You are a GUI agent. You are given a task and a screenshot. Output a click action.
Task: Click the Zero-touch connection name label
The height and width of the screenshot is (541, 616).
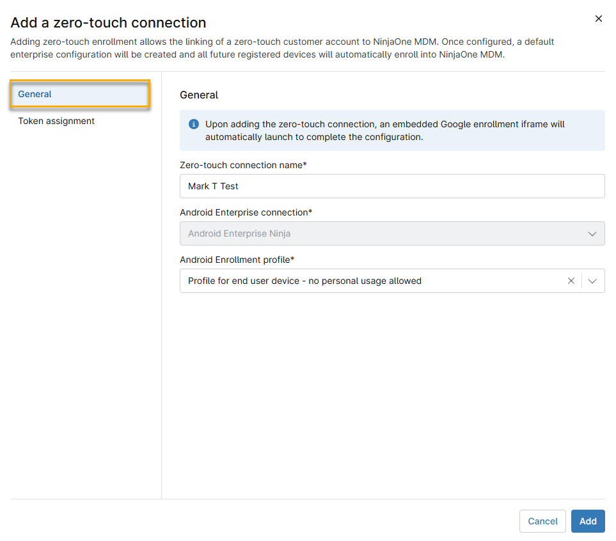pyautogui.click(x=243, y=165)
